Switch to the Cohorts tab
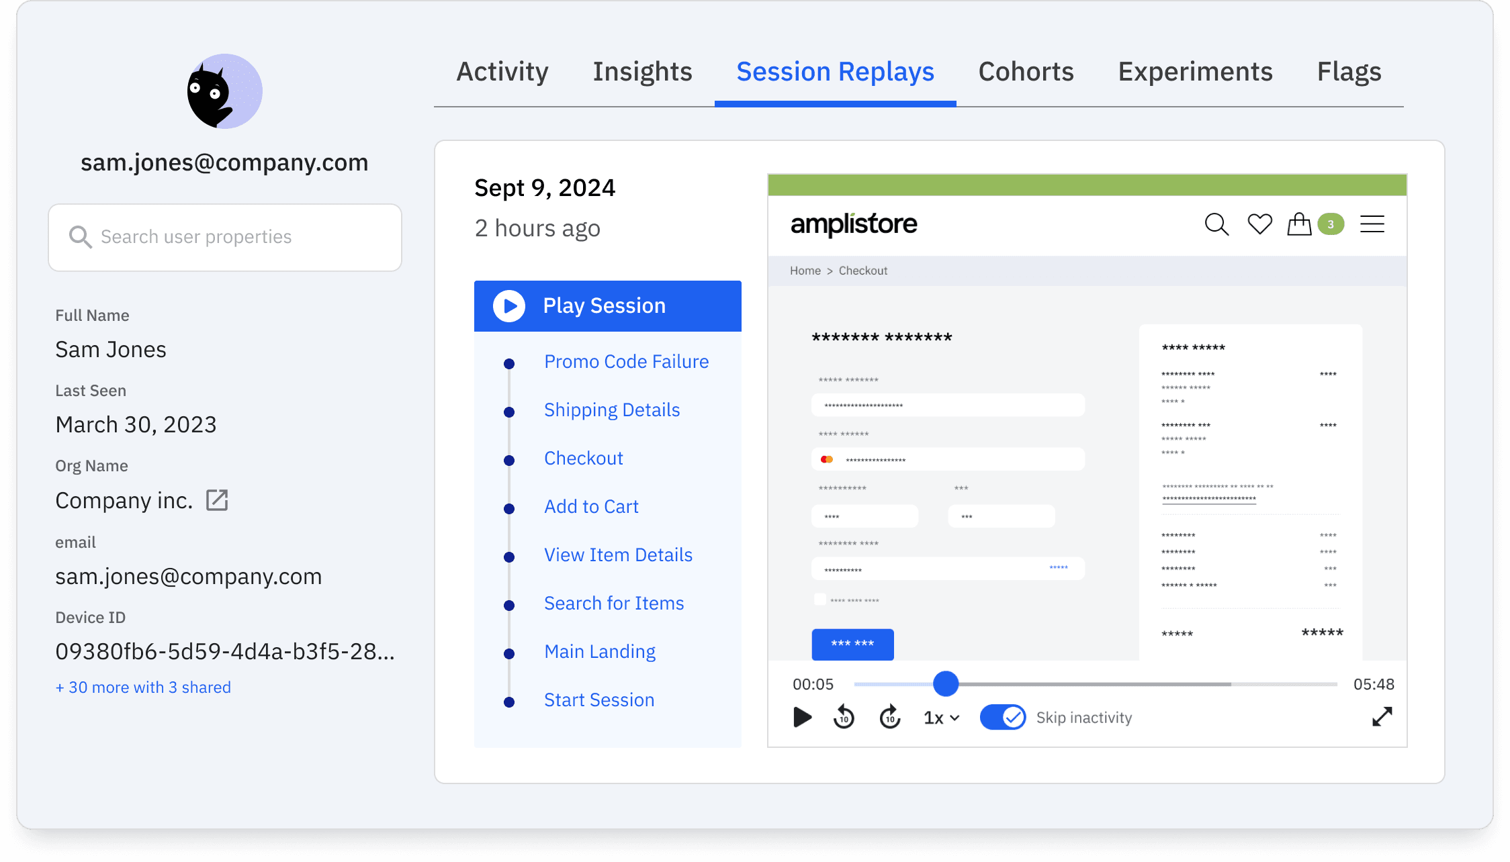The width and height of the screenshot is (1510, 862). click(1025, 72)
